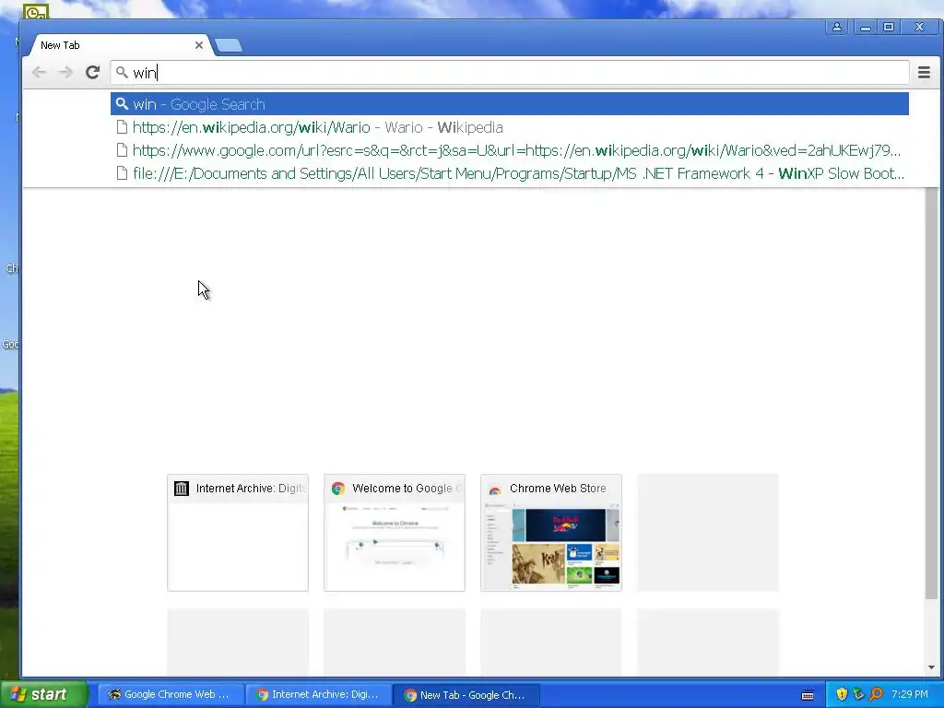Select the en.wikipedia.org/wiki/Wario suggestion

[x=509, y=127]
